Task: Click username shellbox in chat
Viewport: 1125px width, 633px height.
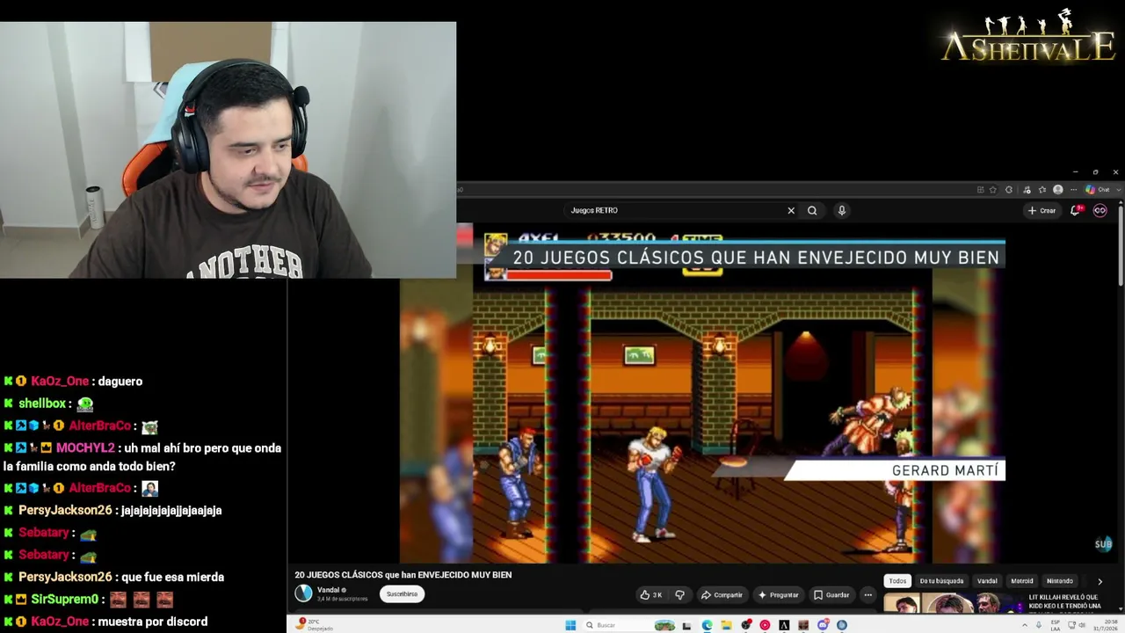Action: click(42, 404)
